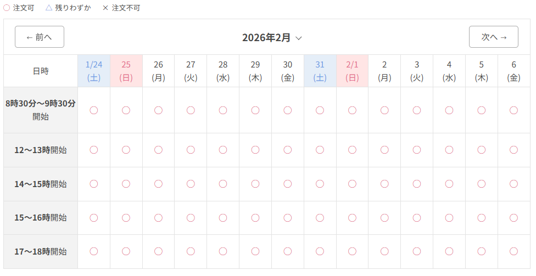The image size is (536, 276).
Task: Click 17〜18時 slot for 31 (土)
Action: pyautogui.click(x=320, y=251)
